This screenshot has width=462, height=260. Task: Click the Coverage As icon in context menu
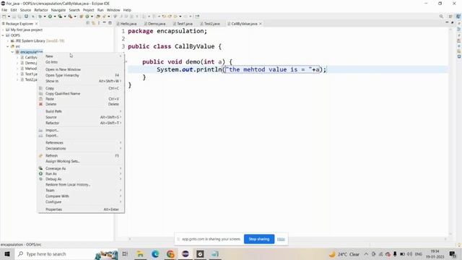point(40,168)
